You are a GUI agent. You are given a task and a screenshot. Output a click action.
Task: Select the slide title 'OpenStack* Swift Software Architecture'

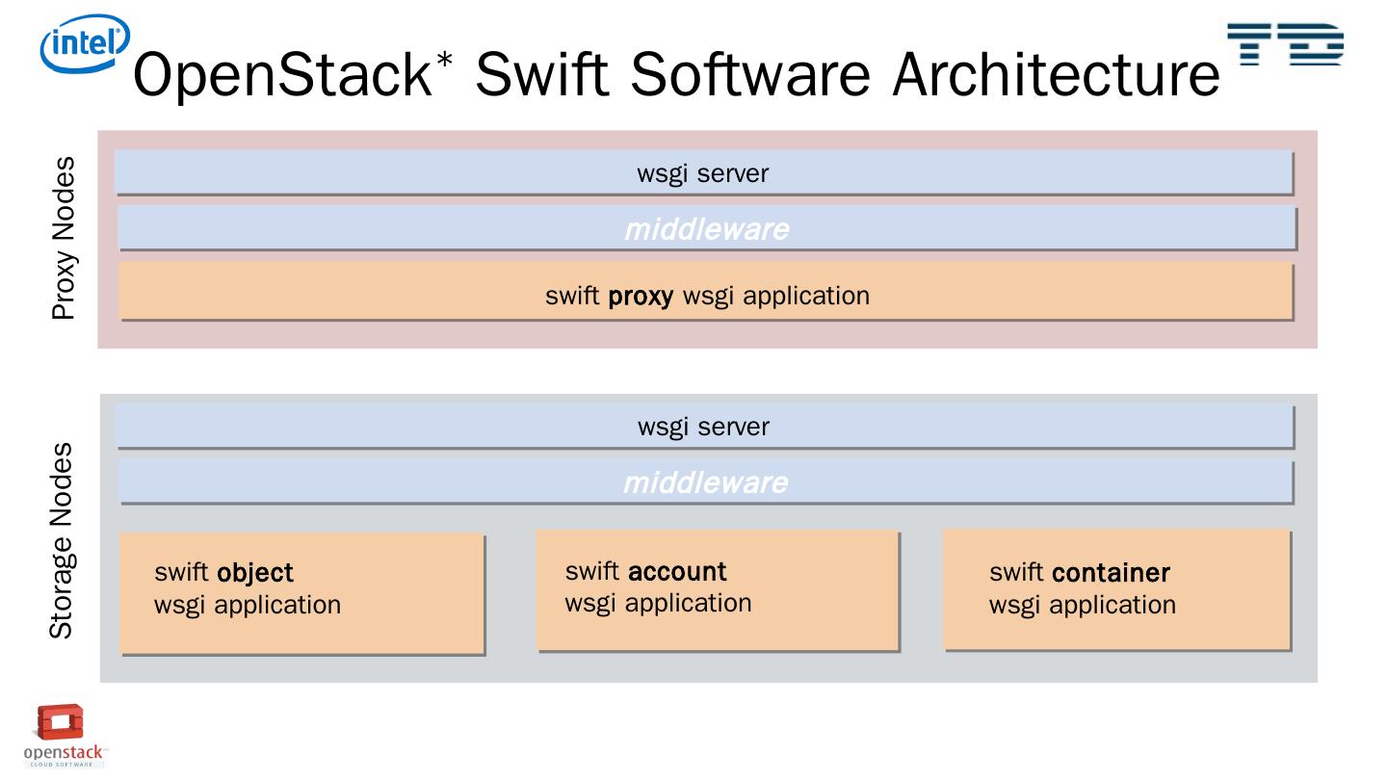(676, 73)
